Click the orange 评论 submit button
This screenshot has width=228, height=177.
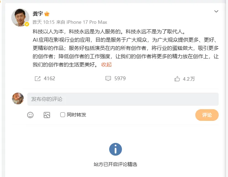pyautogui.click(x=207, y=115)
